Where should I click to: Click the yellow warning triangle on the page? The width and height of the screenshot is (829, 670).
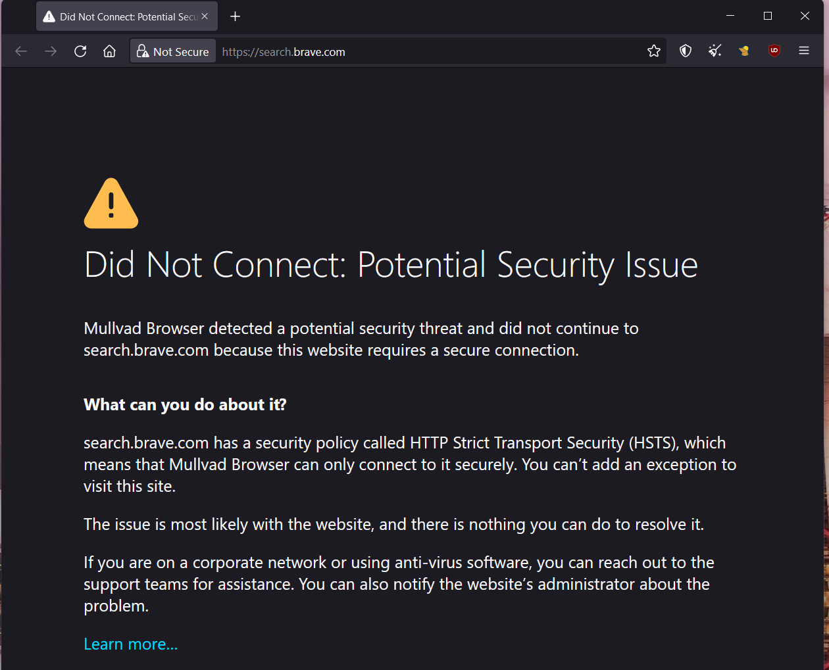point(111,204)
